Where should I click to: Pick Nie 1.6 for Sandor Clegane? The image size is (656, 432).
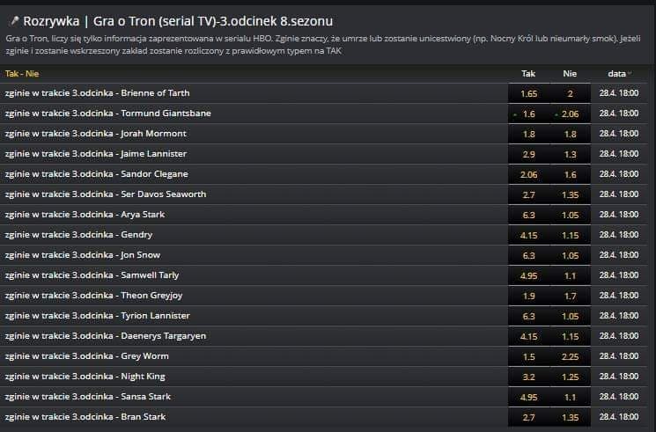[570, 174]
